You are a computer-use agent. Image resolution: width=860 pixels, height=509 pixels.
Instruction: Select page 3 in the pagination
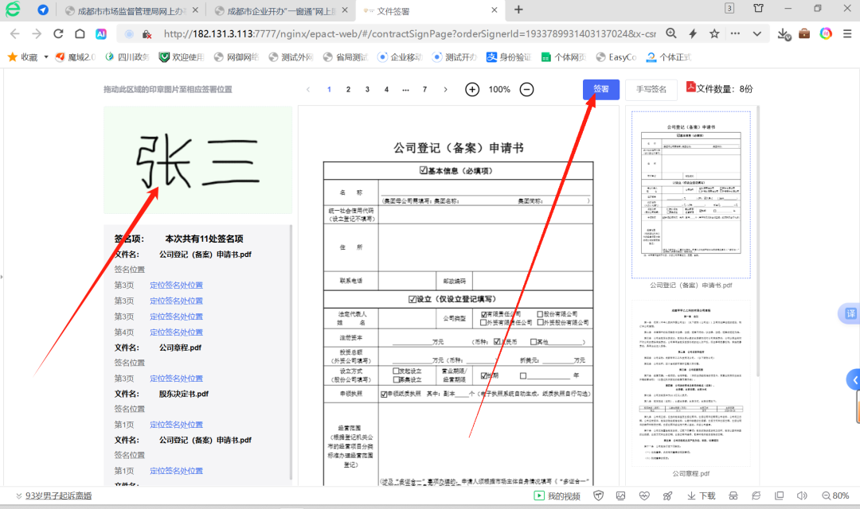click(367, 89)
